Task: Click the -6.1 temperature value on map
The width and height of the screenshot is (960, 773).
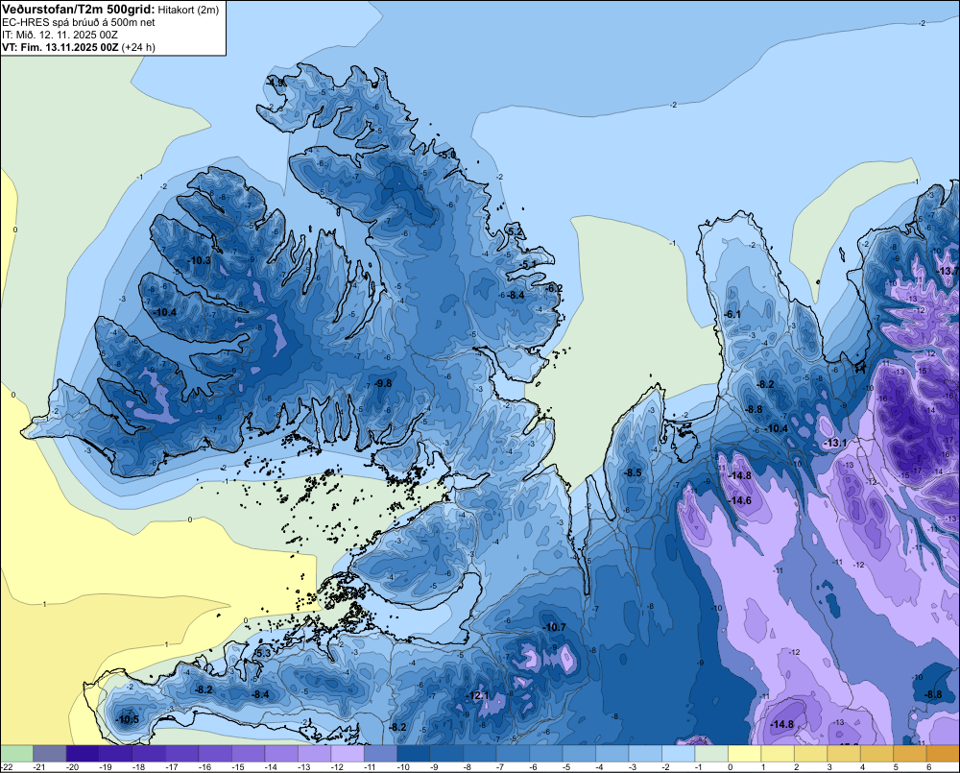Action: pos(732,314)
